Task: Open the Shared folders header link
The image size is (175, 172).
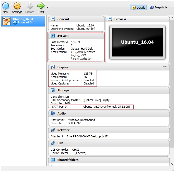Action: (68, 160)
